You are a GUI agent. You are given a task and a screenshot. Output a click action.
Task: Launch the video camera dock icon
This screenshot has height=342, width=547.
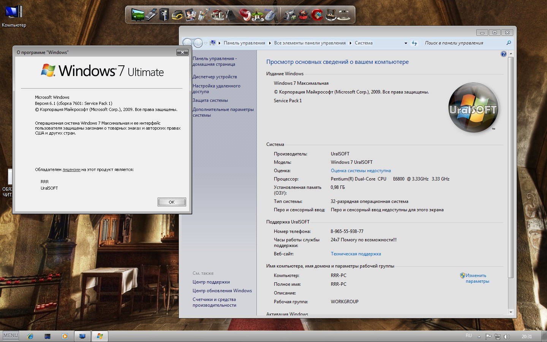290,15
